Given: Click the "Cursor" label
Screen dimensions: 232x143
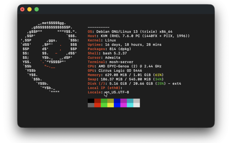Looking at the screenshot, I should pos(94,57).
